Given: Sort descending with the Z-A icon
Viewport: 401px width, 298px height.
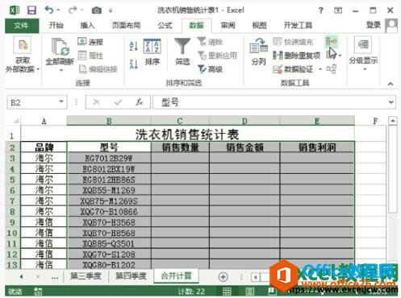Looking at the screenshot, I should (x=134, y=64).
